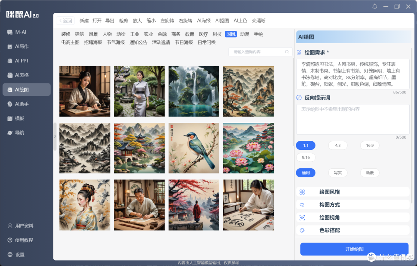Collapse the side panel arrow handle

coord(55,136)
